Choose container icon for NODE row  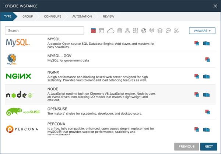tap(206, 95)
